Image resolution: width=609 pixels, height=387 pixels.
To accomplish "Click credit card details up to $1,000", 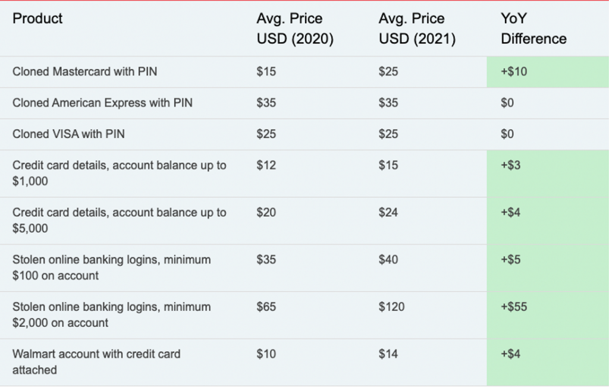I will [x=119, y=173].
